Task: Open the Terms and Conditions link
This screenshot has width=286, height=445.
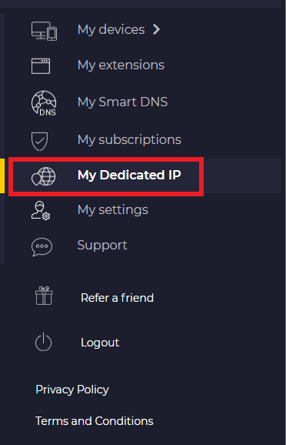Action: click(94, 421)
